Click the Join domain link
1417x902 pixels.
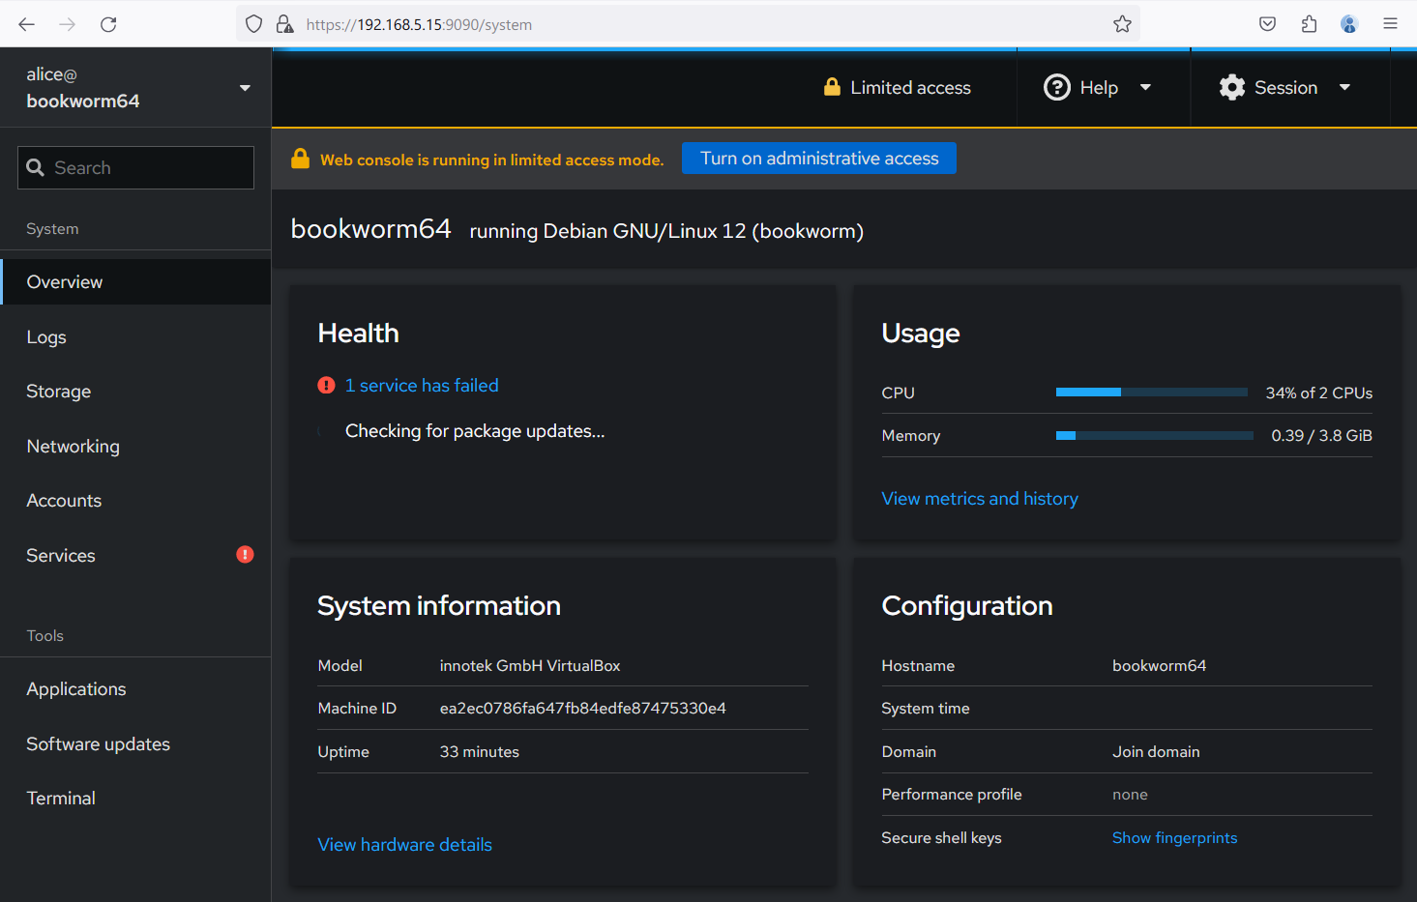[1156, 751]
